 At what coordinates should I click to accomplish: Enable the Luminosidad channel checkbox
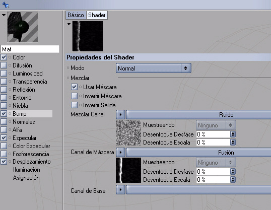click(4, 74)
